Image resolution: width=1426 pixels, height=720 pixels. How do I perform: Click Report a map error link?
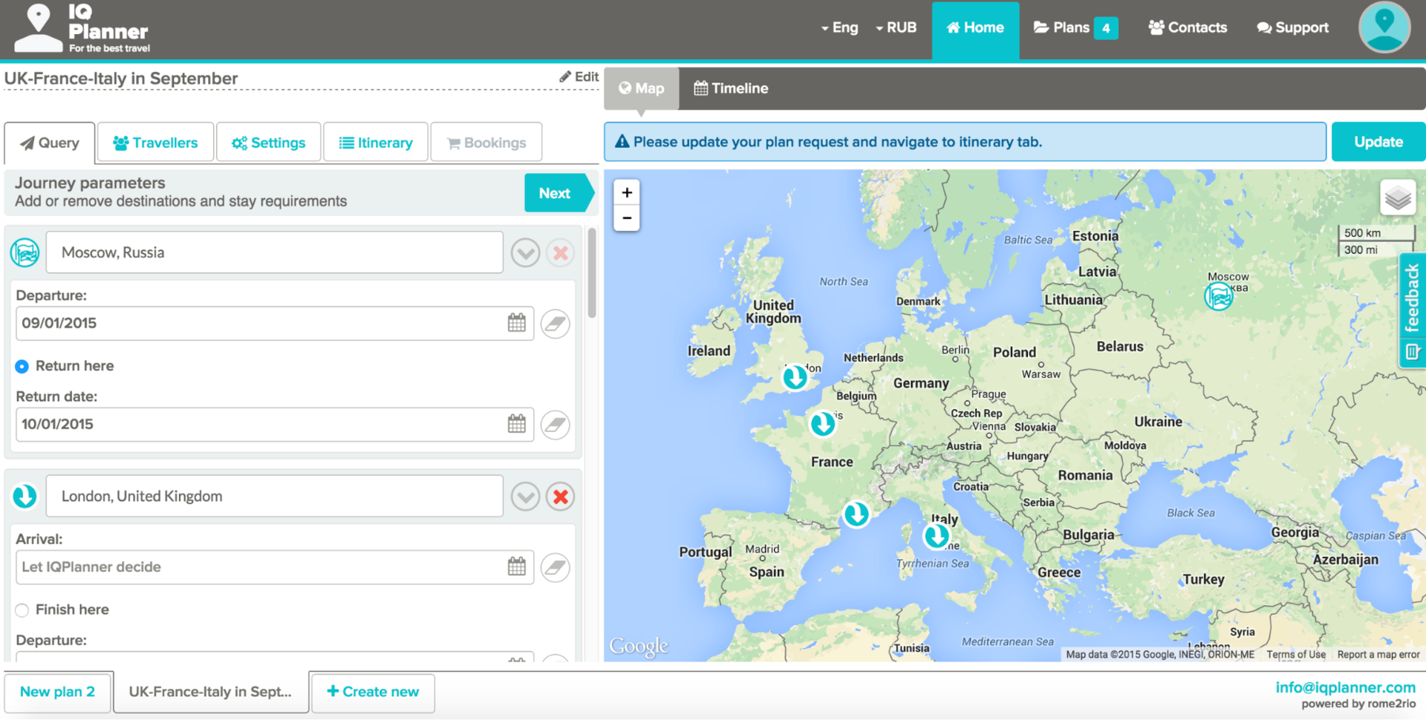[x=1378, y=654]
